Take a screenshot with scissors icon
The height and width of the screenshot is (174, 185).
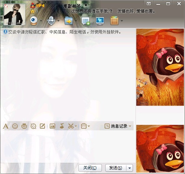pyautogui.click(x=71, y=126)
